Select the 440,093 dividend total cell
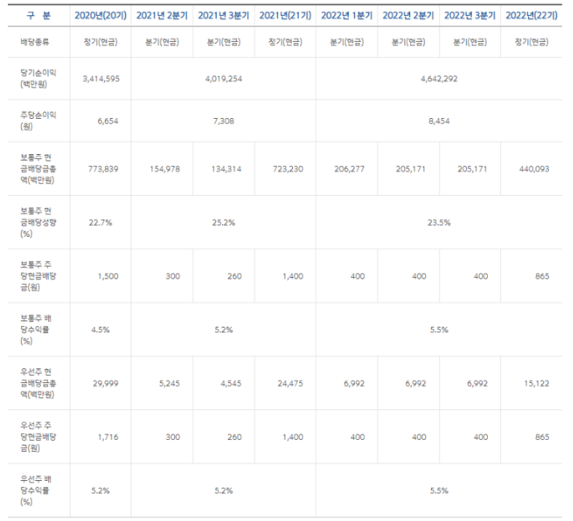The width and height of the screenshot is (573, 521). click(x=534, y=169)
